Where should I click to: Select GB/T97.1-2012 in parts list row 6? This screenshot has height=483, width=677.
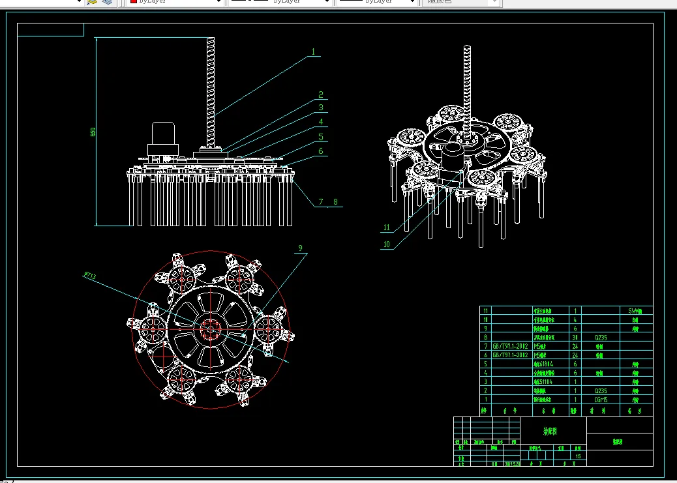tap(510, 355)
